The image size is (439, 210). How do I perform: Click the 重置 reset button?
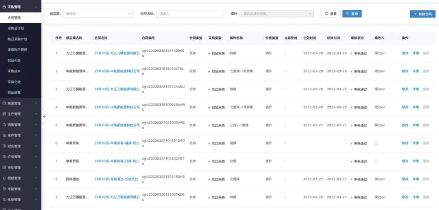330,14
